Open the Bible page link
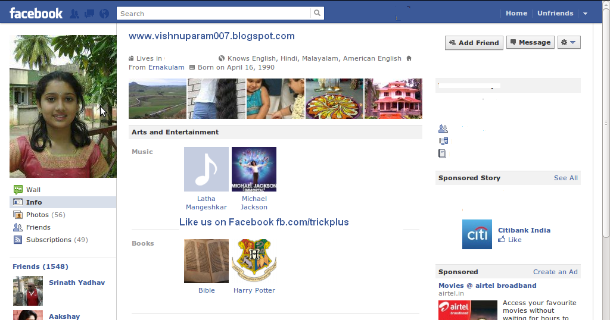This screenshot has height=320, width=610. (207, 290)
